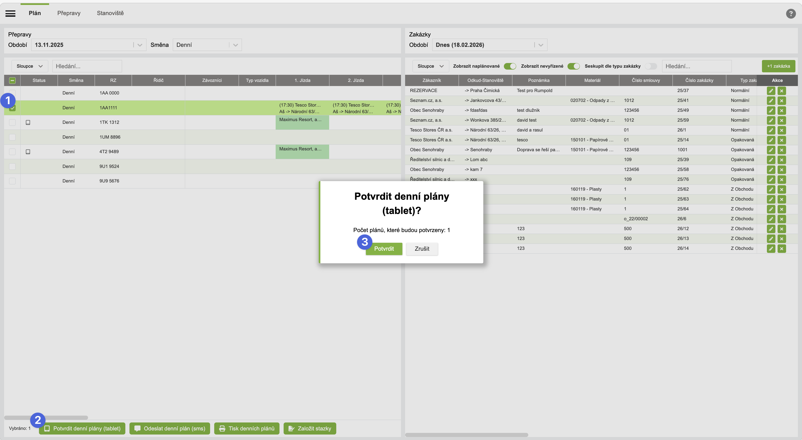
Task: Edit order 26/14 with pencil icon
Action: point(771,248)
